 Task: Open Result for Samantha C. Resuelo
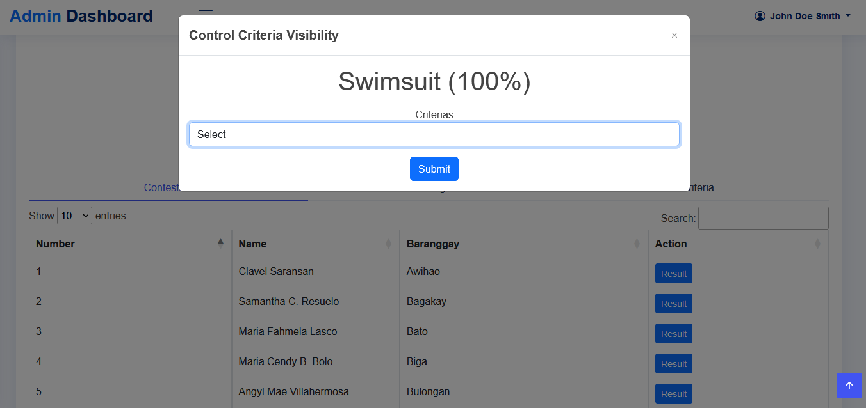click(673, 304)
